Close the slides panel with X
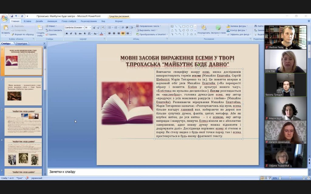Image resolution: width=311 pixels, height=194 pixels. (x=44, y=43)
